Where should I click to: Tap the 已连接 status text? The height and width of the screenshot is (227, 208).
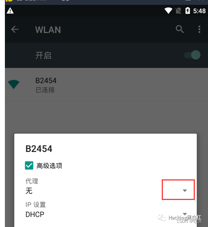45,90
